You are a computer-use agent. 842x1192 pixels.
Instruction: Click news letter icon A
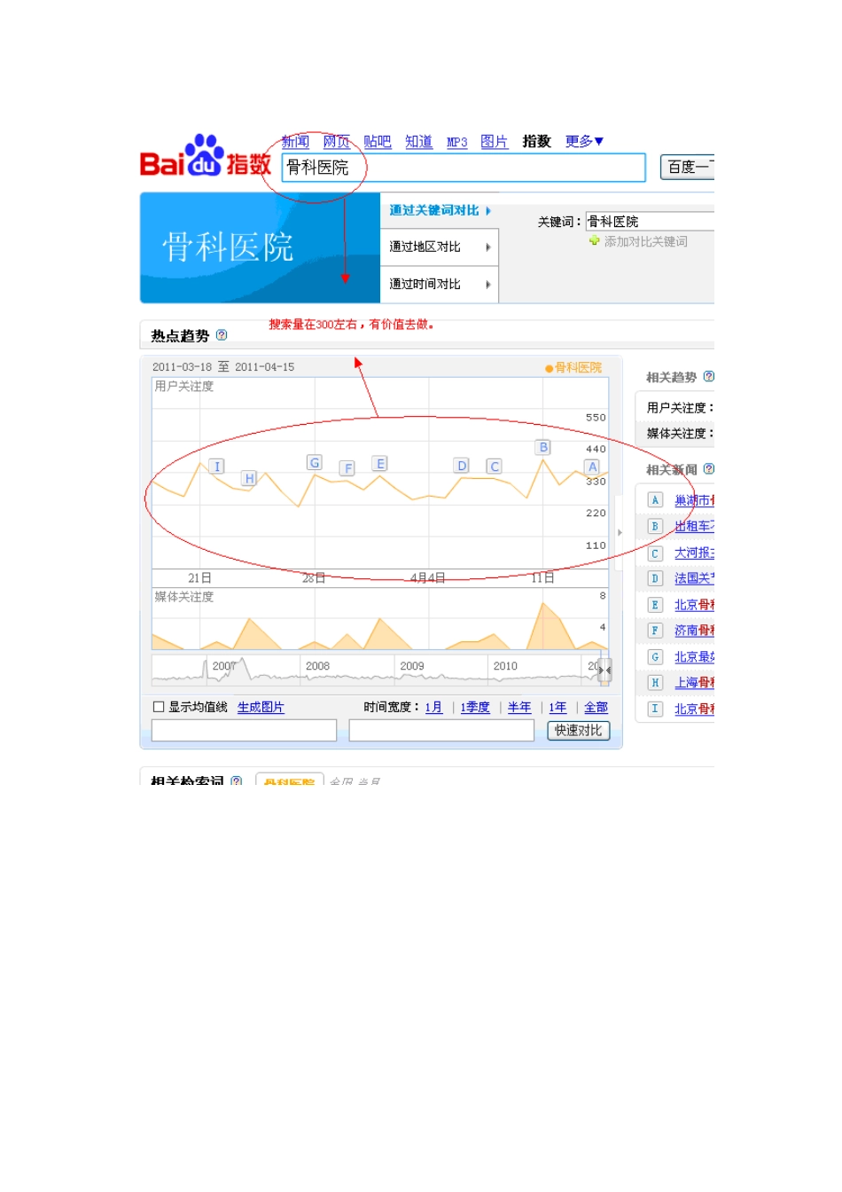point(655,500)
